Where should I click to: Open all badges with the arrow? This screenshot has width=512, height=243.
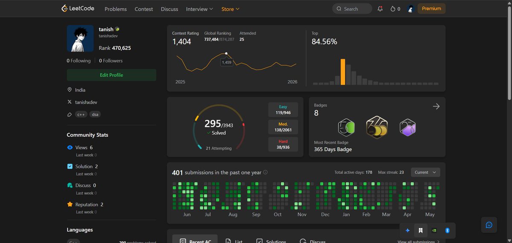click(436, 107)
